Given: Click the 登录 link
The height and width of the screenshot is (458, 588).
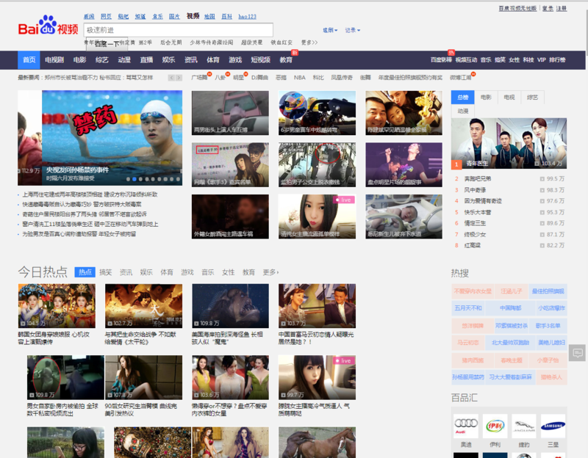Looking at the screenshot, I should (548, 8).
